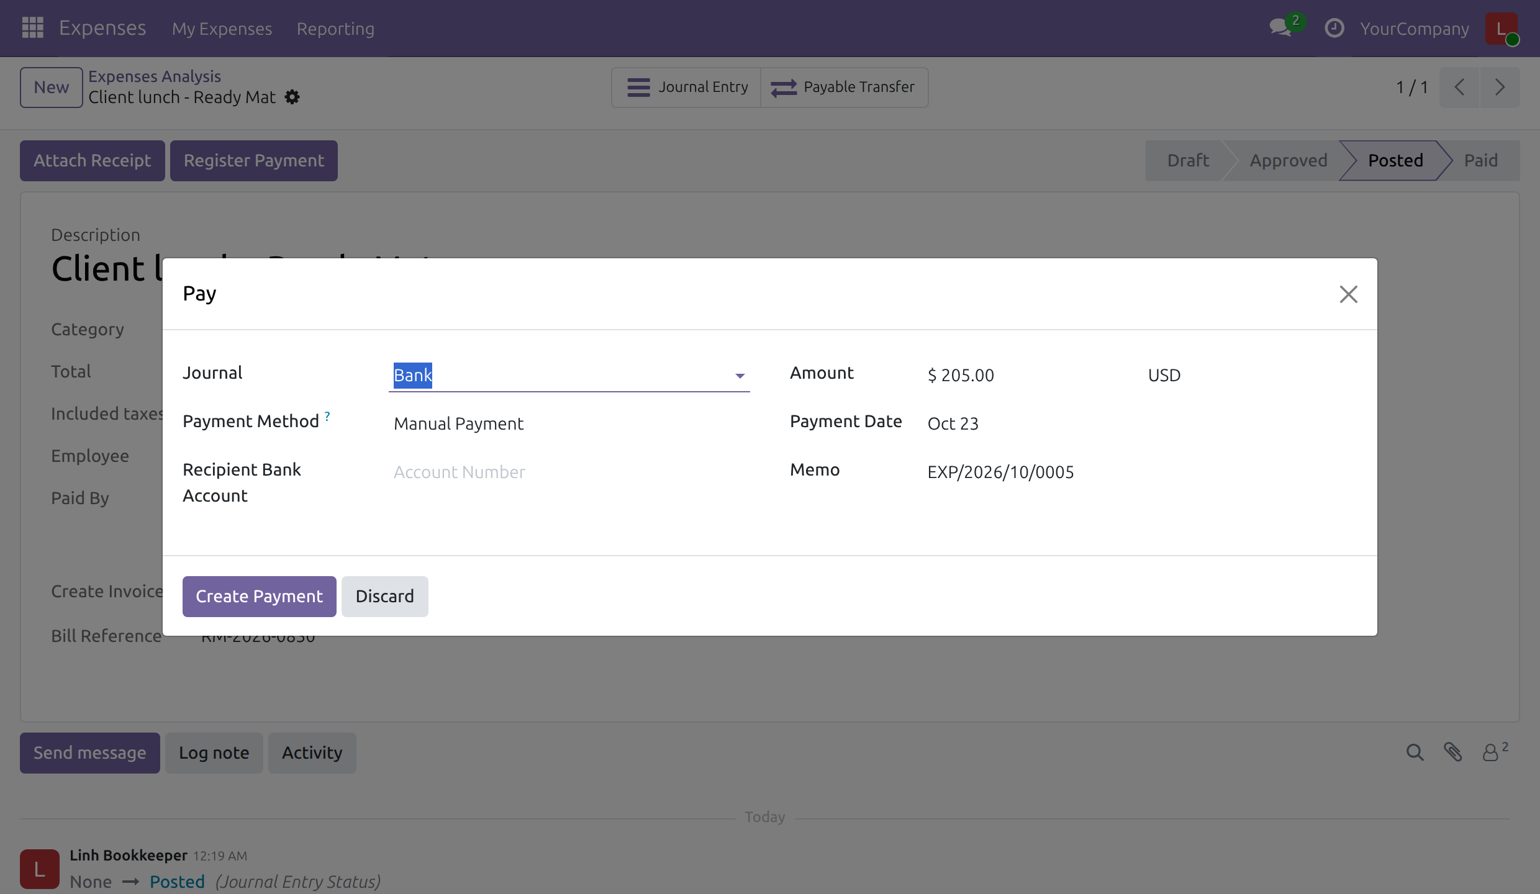Image resolution: width=1540 pixels, height=894 pixels.
Task: Open the Expenses Analysis breadcrumb link
Action: 155,76
